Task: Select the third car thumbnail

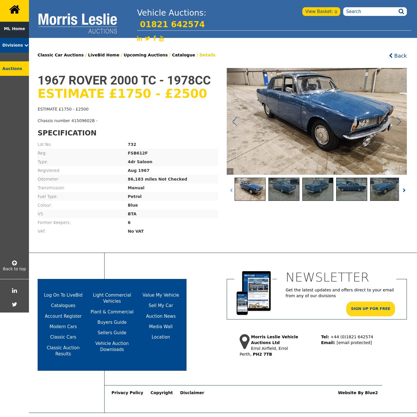Action: point(318,189)
